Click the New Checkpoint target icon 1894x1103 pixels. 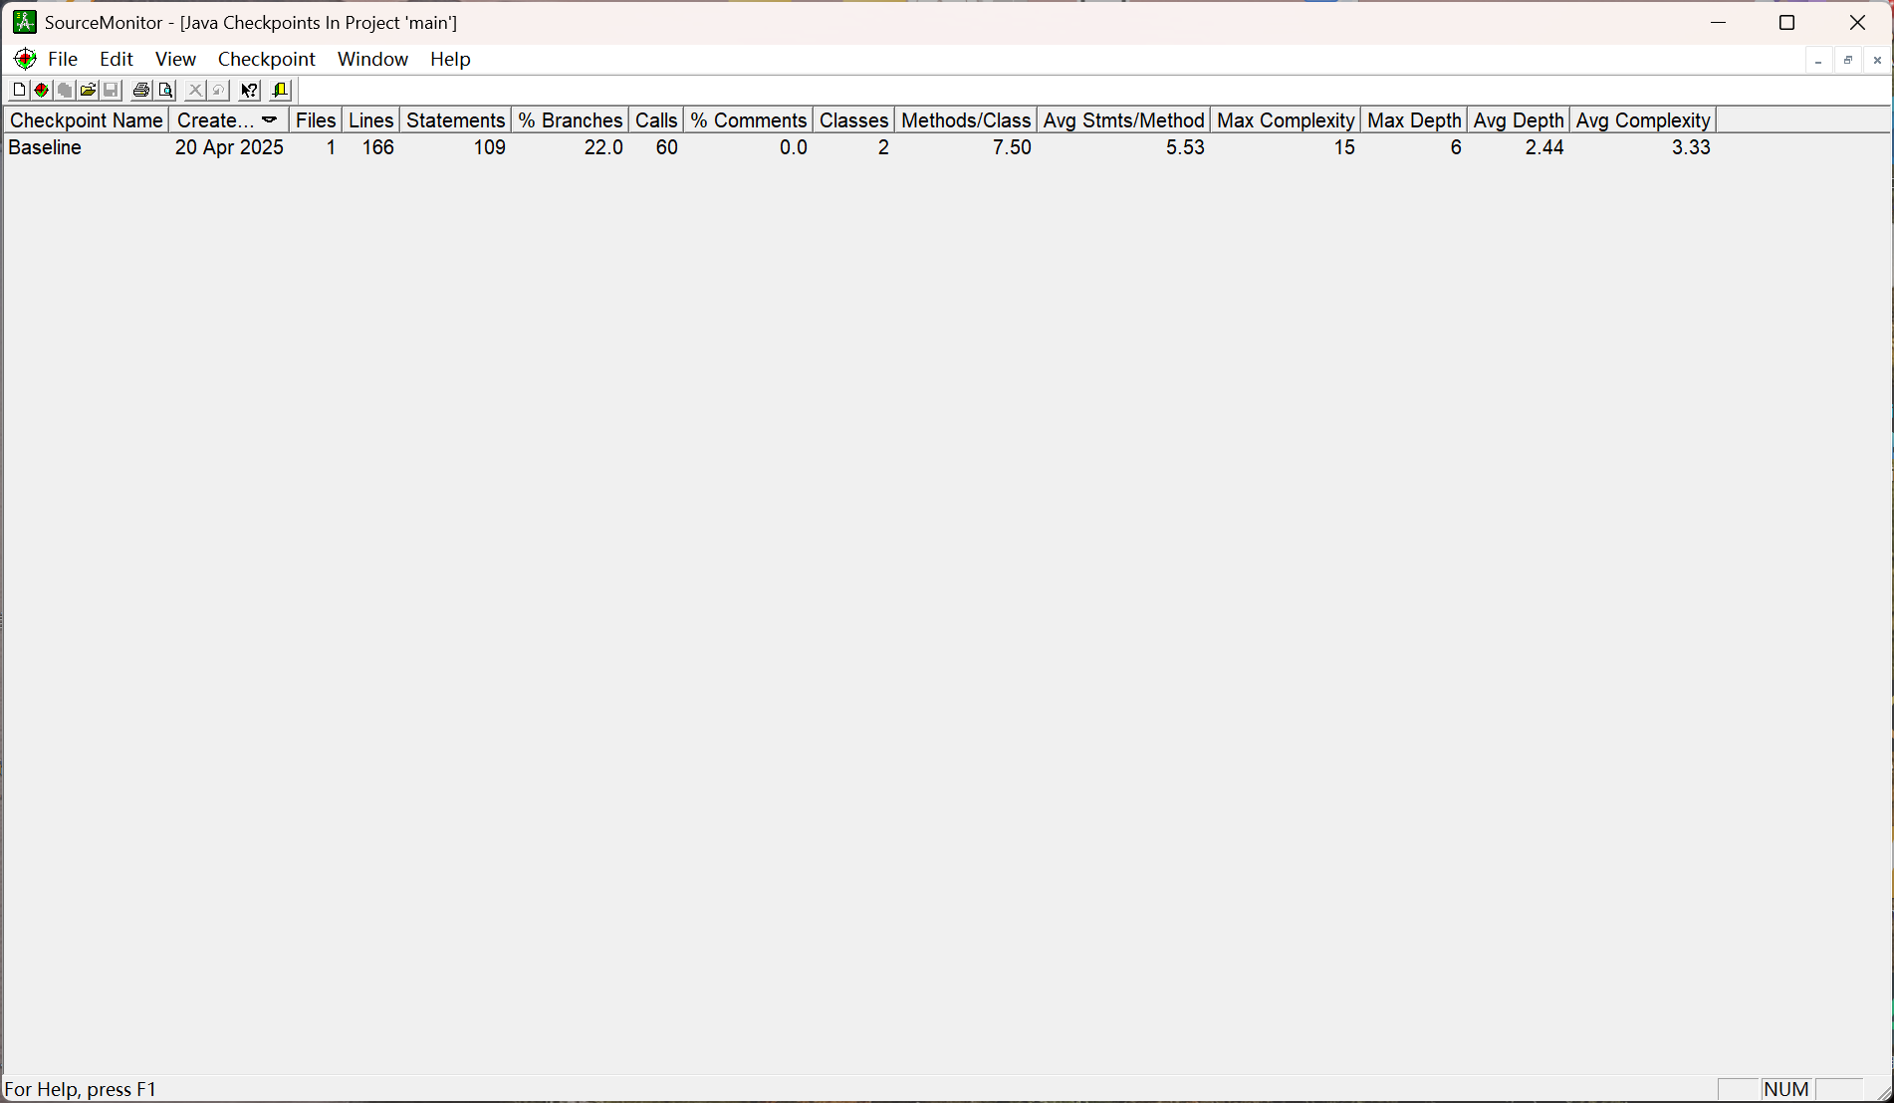click(42, 91)
